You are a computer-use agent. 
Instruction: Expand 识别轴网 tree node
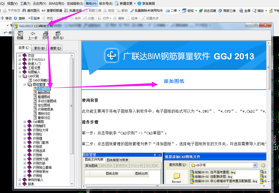click(x=25, y=126)
